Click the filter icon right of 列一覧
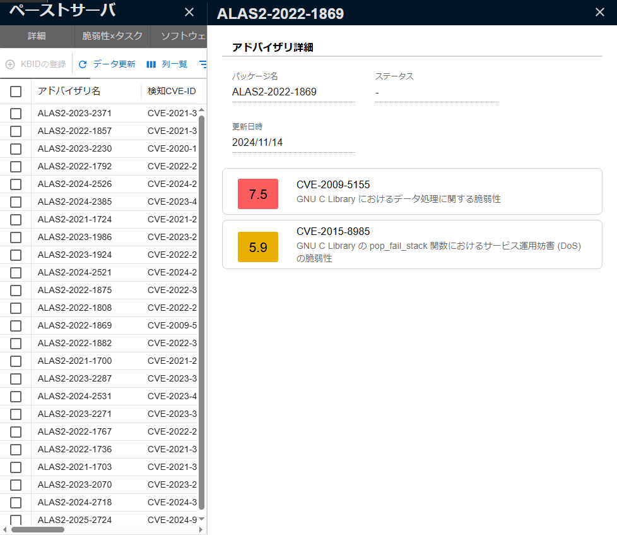Viewport: 617px width, 535px height. [x=203, y=64]
